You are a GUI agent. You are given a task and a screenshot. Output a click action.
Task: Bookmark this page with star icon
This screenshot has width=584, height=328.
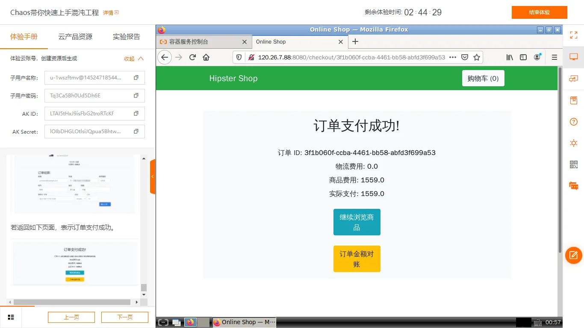(x=477, y=57)
